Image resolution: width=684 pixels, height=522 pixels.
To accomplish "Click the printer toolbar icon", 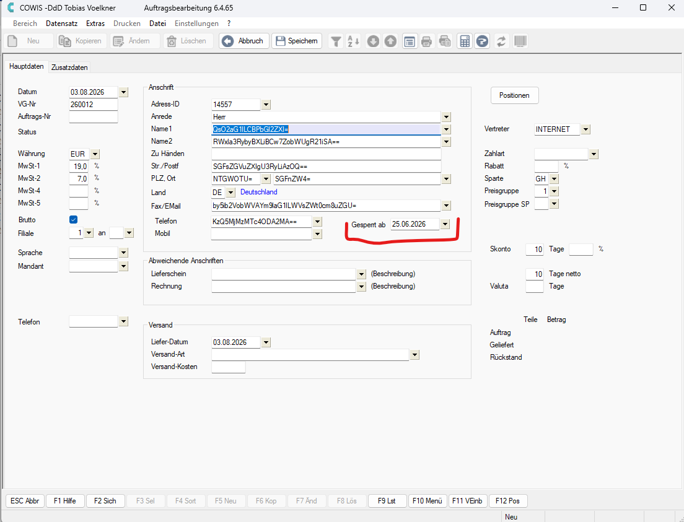I will click(x=427, y=41).
